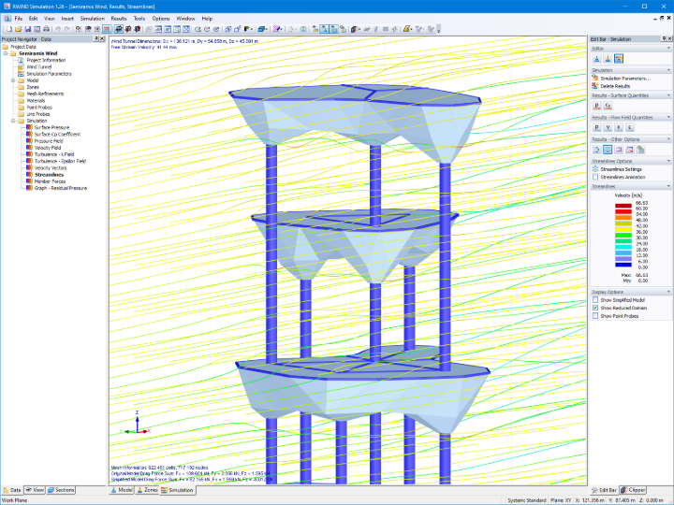Viewport: 674px width, 505px height.
Task: Collapse the Display Options section
Action: [668, 292]
